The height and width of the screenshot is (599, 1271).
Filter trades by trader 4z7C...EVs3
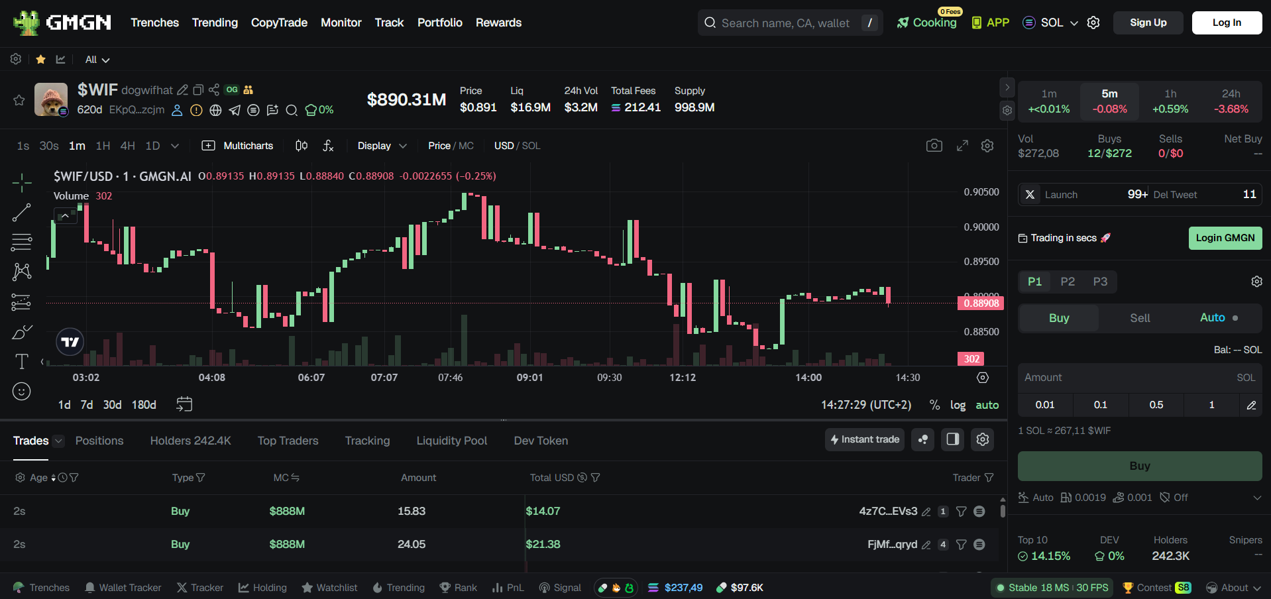point(961,512)
